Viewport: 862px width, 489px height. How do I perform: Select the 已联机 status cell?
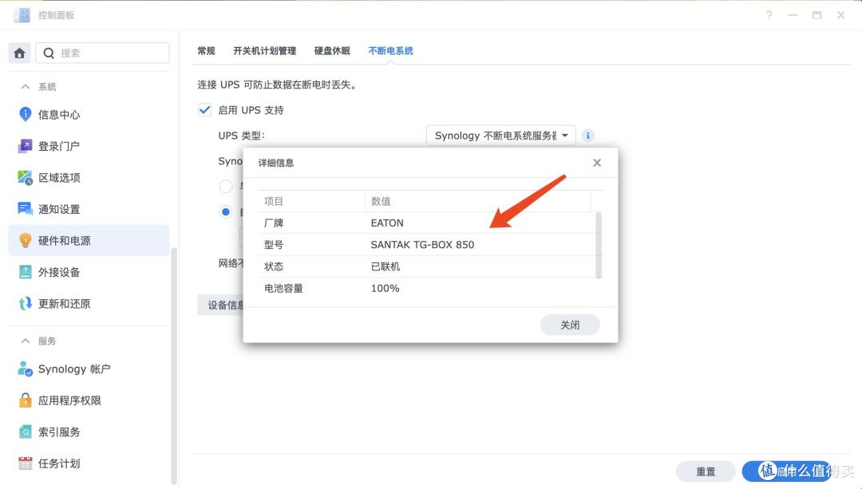tap(386, 266)
